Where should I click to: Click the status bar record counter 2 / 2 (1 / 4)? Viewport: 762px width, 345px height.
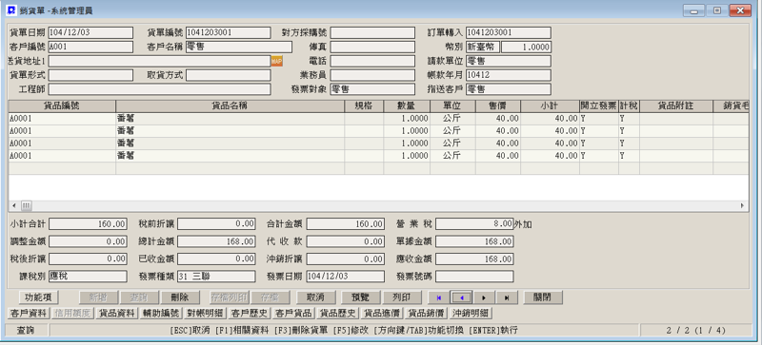pos(696,331)
